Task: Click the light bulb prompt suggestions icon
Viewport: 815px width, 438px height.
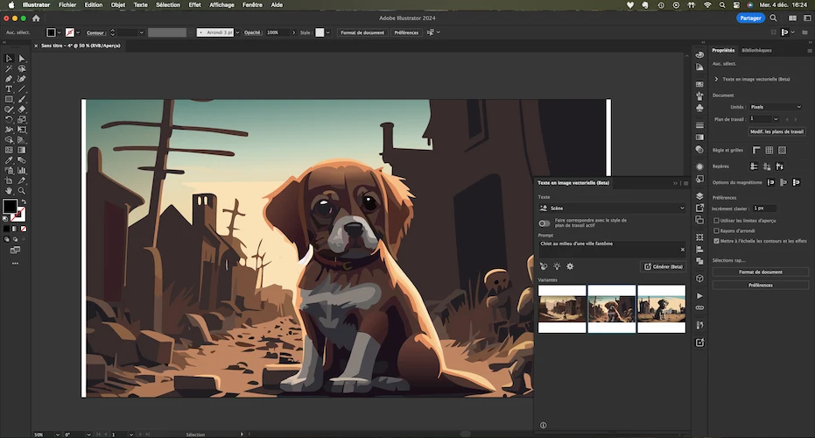Action: (557, 266)
